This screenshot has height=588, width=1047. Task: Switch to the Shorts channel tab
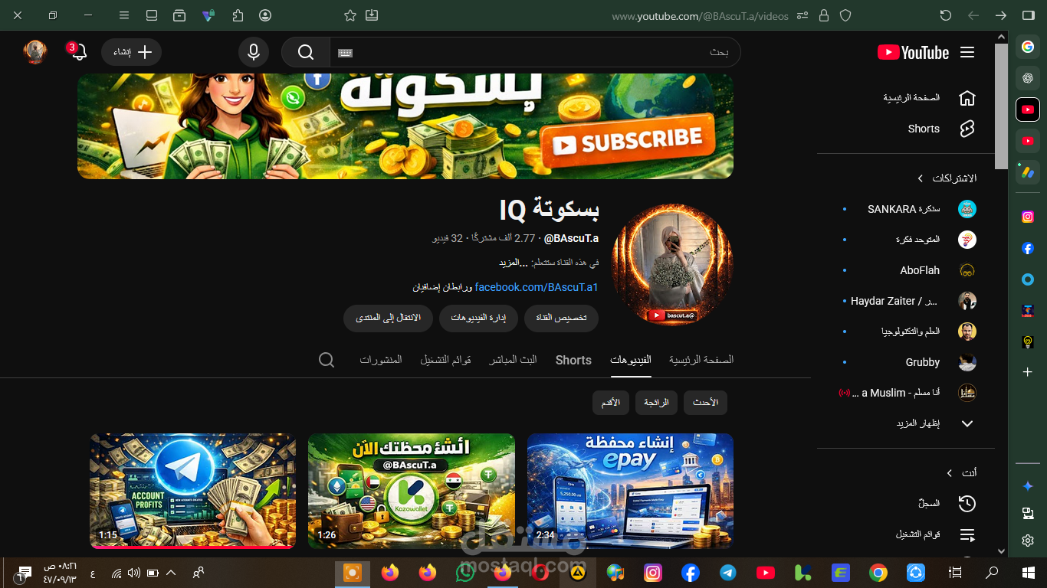tap(573, 360)
